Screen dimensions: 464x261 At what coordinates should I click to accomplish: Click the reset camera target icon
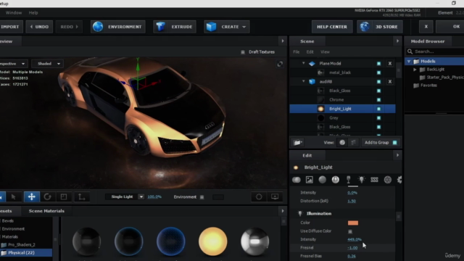pyautogui.click(x=259, y=196)
